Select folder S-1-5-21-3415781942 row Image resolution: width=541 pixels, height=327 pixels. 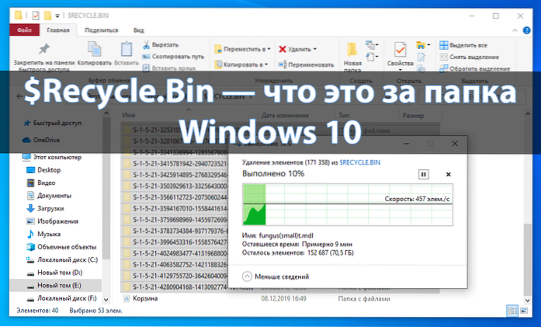[x=174, y=163]
